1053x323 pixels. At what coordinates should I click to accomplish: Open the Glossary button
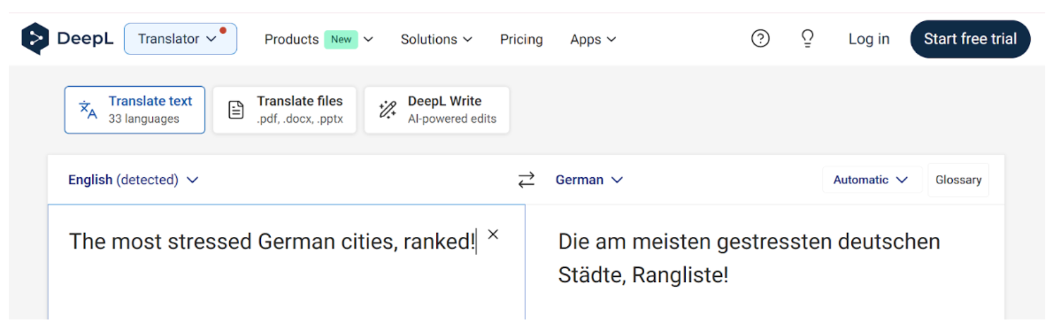pyautogui.click(x=958, y=180)
